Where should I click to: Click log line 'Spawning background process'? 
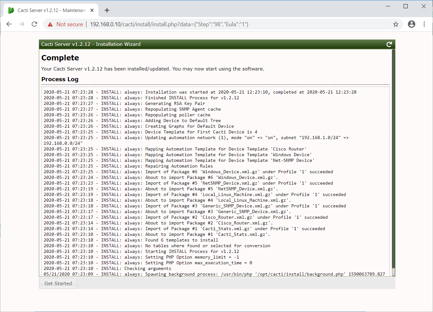click(x=214, y=274)
